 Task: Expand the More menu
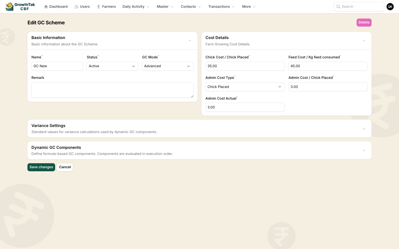click(249, 7)
